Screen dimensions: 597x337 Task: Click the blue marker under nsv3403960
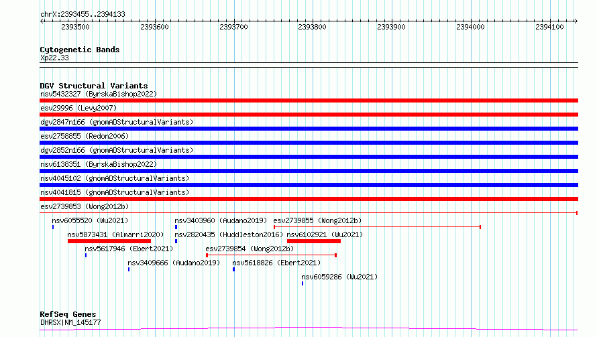[x=176, y=227]
